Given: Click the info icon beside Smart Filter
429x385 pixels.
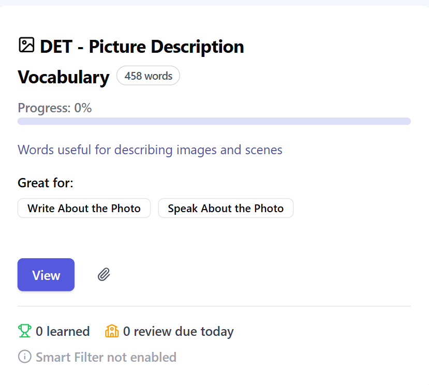Looking at the screenshot, I should point(24,357).
